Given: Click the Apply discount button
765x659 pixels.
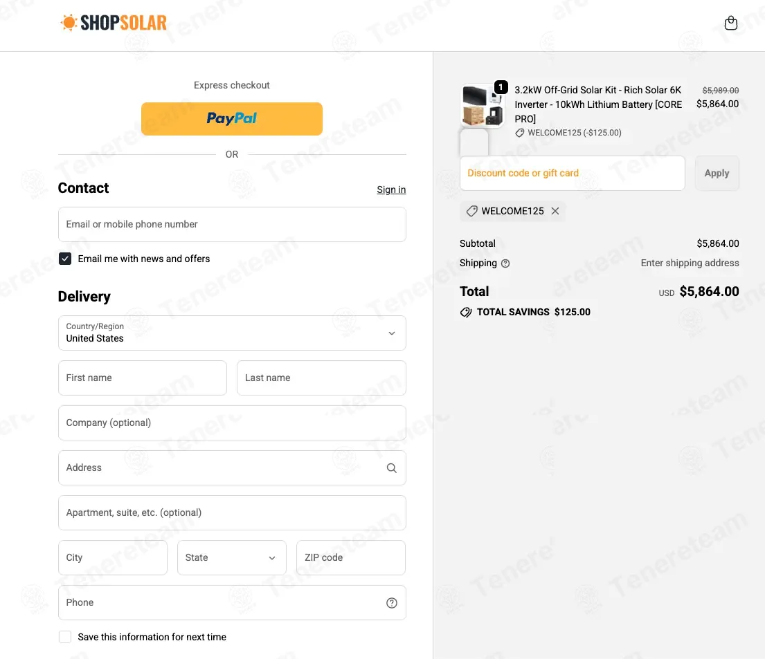Looking at the screenshot, I should (717, 173).
